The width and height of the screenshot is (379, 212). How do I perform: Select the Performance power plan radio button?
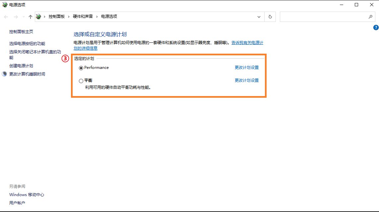[81, 68]
